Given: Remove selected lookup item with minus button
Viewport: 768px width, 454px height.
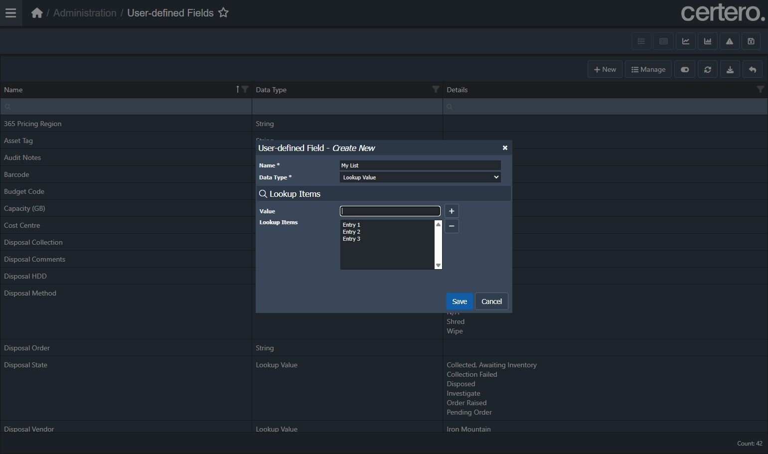Looking at the screenshot, I should [x=452, y=226].
